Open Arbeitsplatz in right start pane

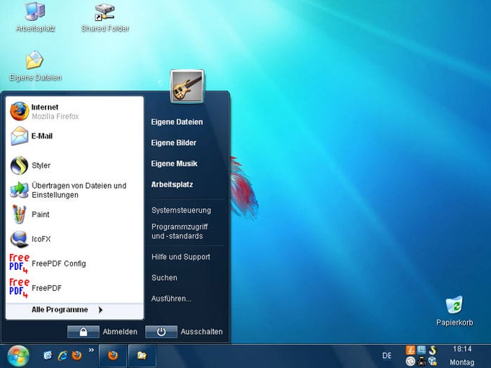(x=172, y=185)
